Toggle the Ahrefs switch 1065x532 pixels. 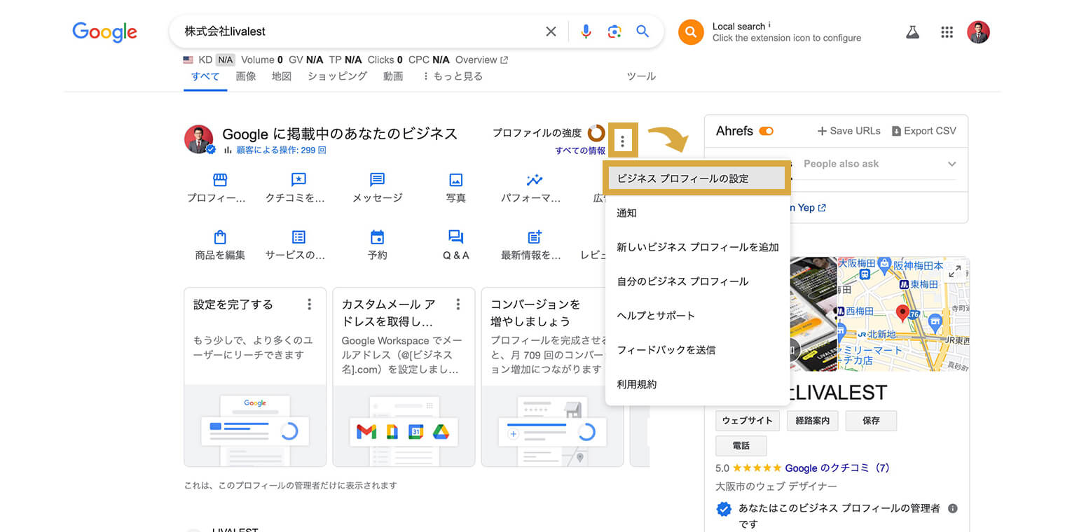766,131
